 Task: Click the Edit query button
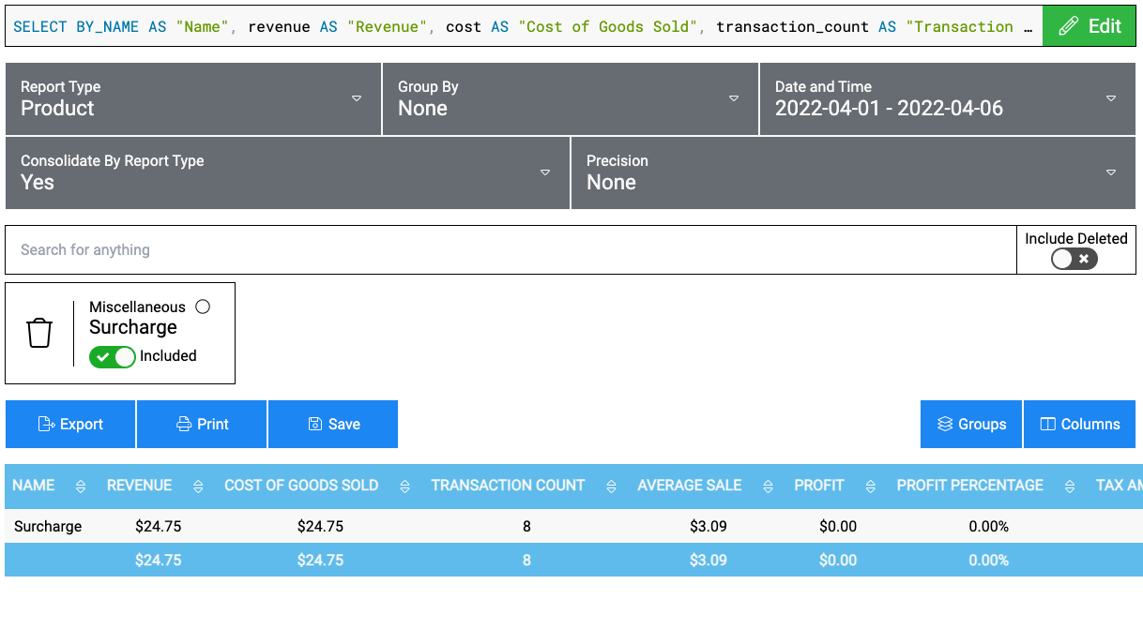[x=1090, y=26]
